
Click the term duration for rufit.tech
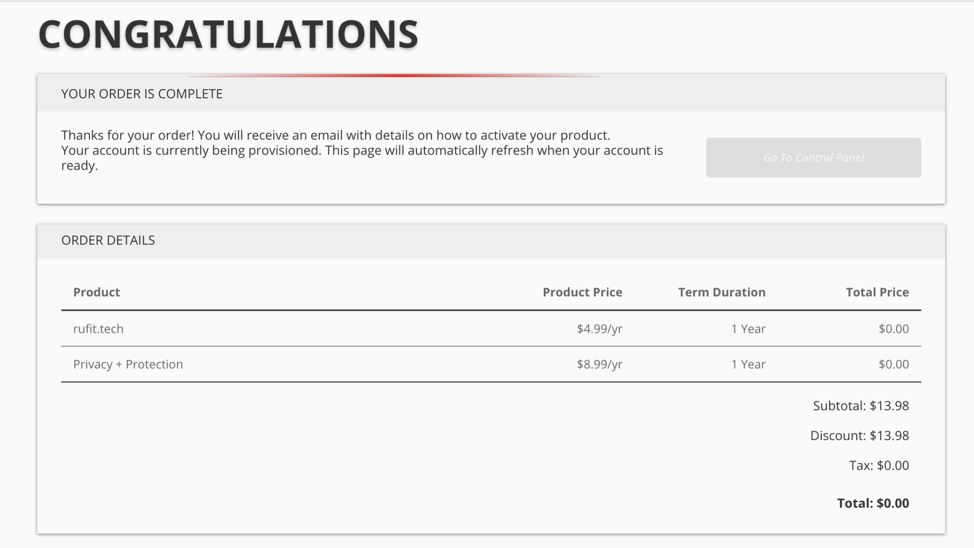click(748, 329)
